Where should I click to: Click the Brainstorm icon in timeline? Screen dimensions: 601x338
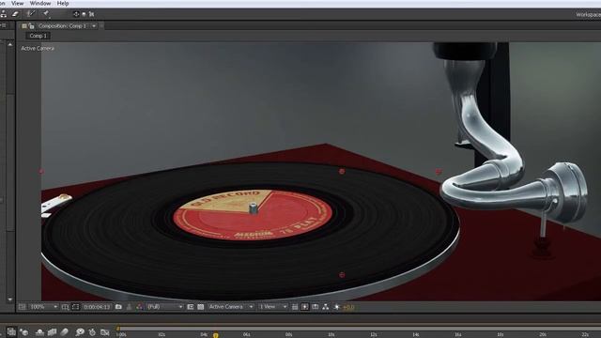click(x=80, y=332)
